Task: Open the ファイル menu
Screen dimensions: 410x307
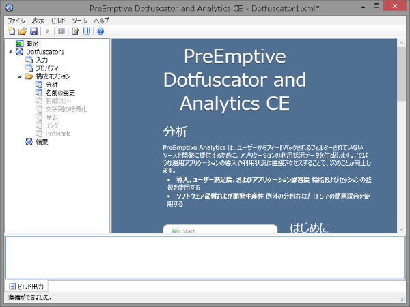Action: [16, 20]
